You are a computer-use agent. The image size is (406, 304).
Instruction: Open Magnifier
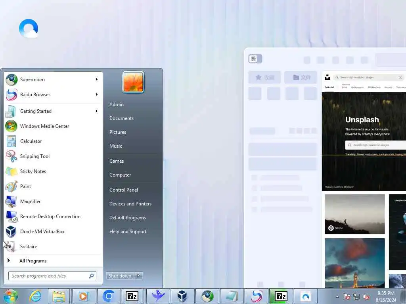(x=53, y=201)
